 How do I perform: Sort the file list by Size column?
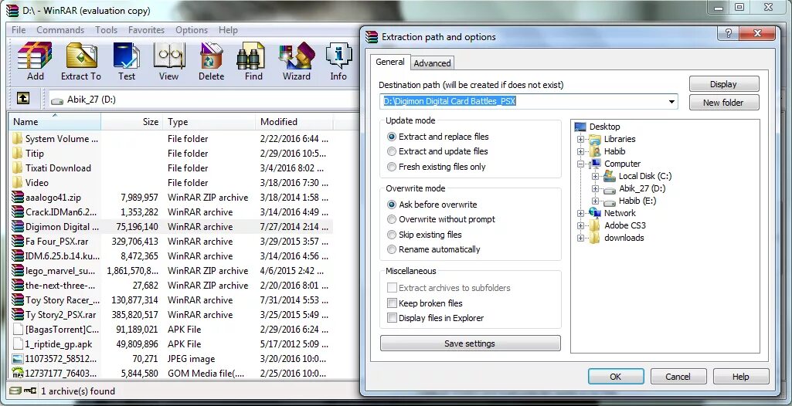(x=132, y=121)
